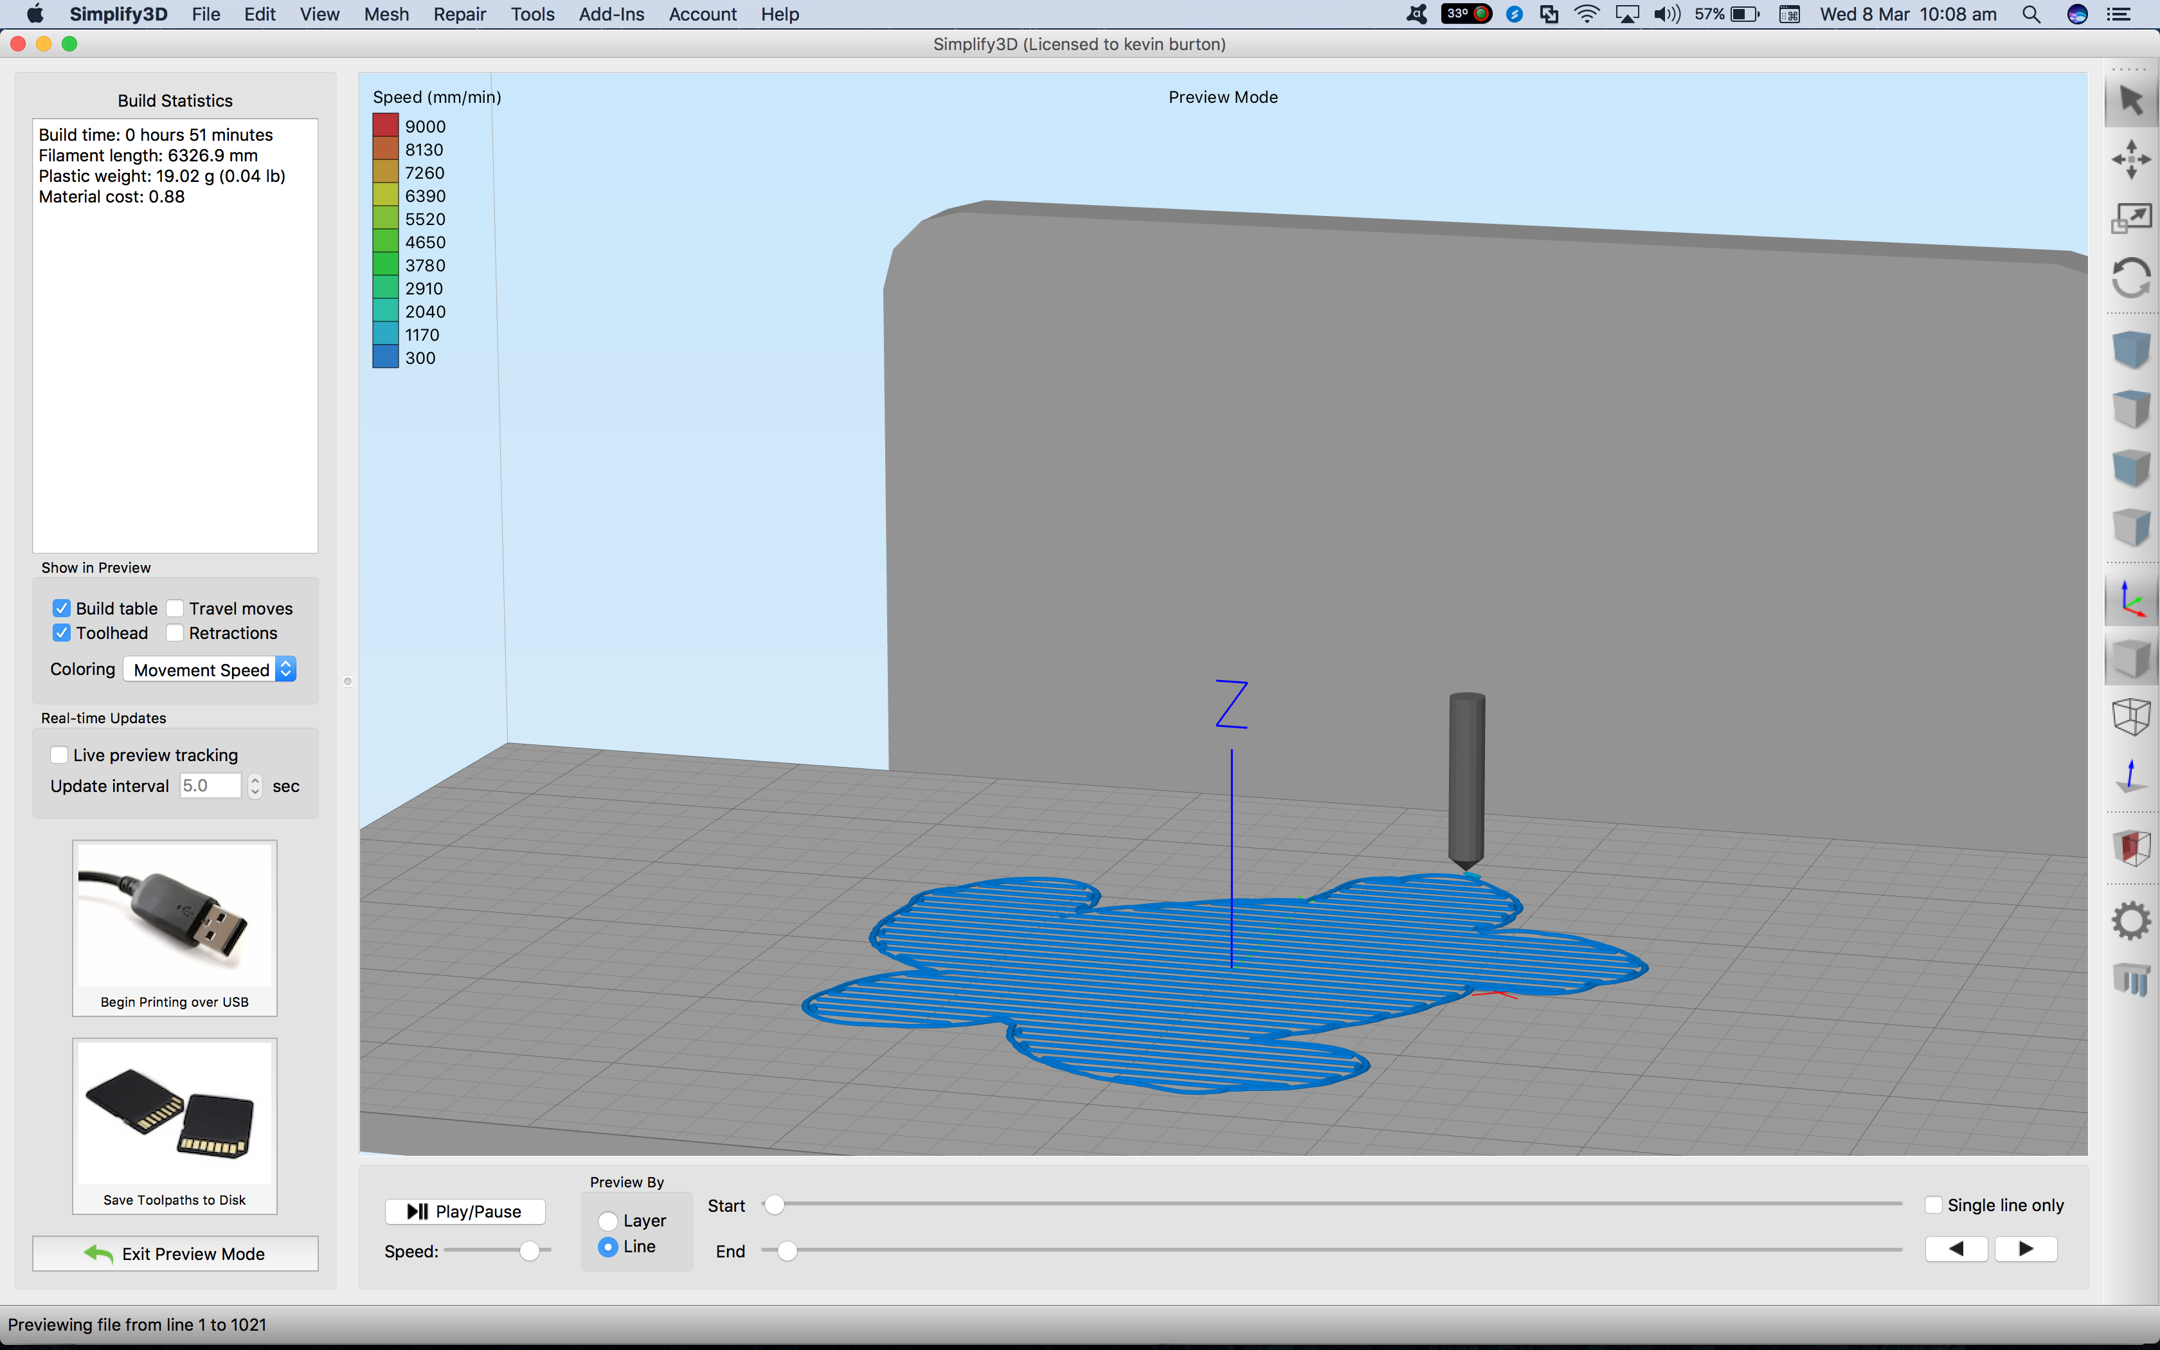The height and width of the screenshot is (1350, 2160).
Task: Open the support structures tool icon
Action: [x=2132, y=980]
